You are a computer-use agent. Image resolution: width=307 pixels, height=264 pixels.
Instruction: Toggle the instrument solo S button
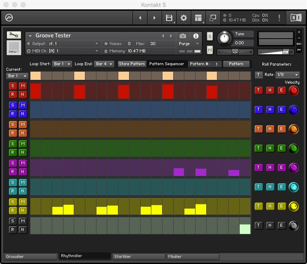[210, 36]
